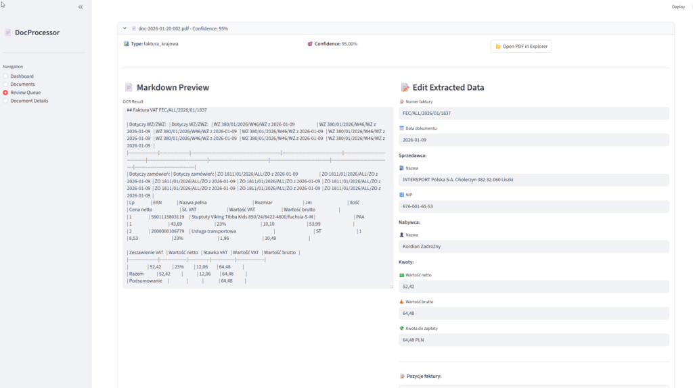Click the calendar icon beside Data dokumentu
This screenshot has height=388, width=693.
pos(401,128)
